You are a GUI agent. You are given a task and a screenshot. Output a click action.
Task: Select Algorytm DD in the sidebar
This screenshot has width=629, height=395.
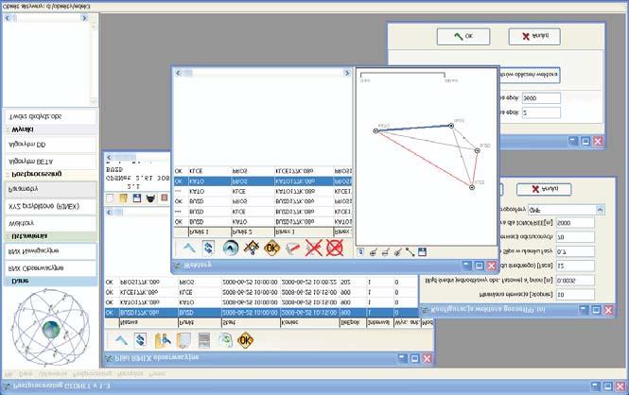tap(50, 145)
